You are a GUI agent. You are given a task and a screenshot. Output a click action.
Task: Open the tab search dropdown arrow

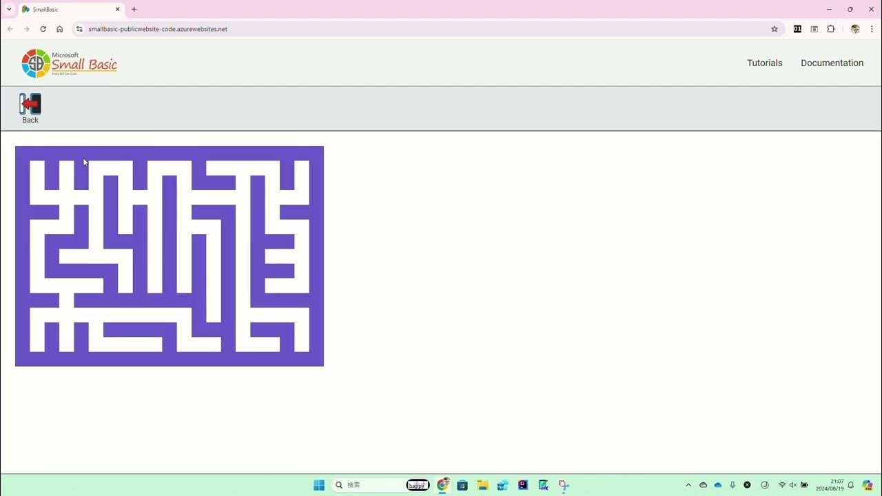[x=9, y=9]
